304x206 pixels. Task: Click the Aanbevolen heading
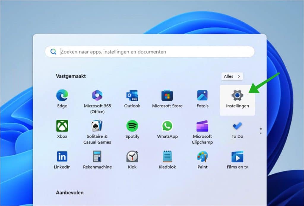(69, 192)
